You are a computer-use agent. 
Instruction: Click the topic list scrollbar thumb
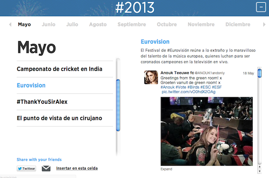[x=118, y=105]
